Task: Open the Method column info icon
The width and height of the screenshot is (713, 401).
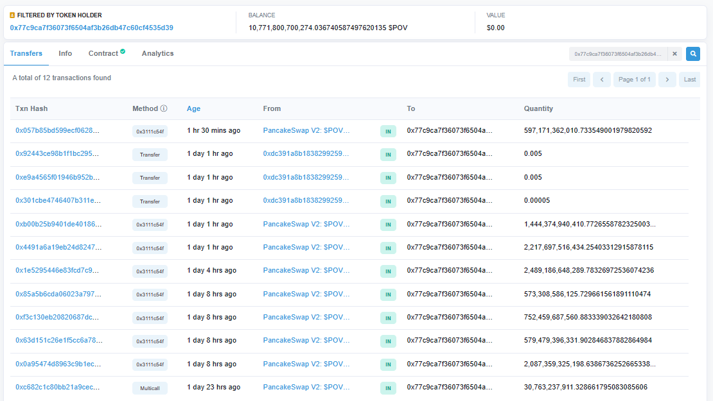Action: tap(164, 108)
